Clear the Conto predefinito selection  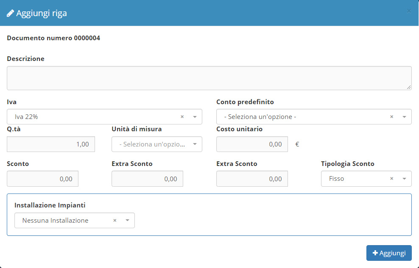[391, 117]
